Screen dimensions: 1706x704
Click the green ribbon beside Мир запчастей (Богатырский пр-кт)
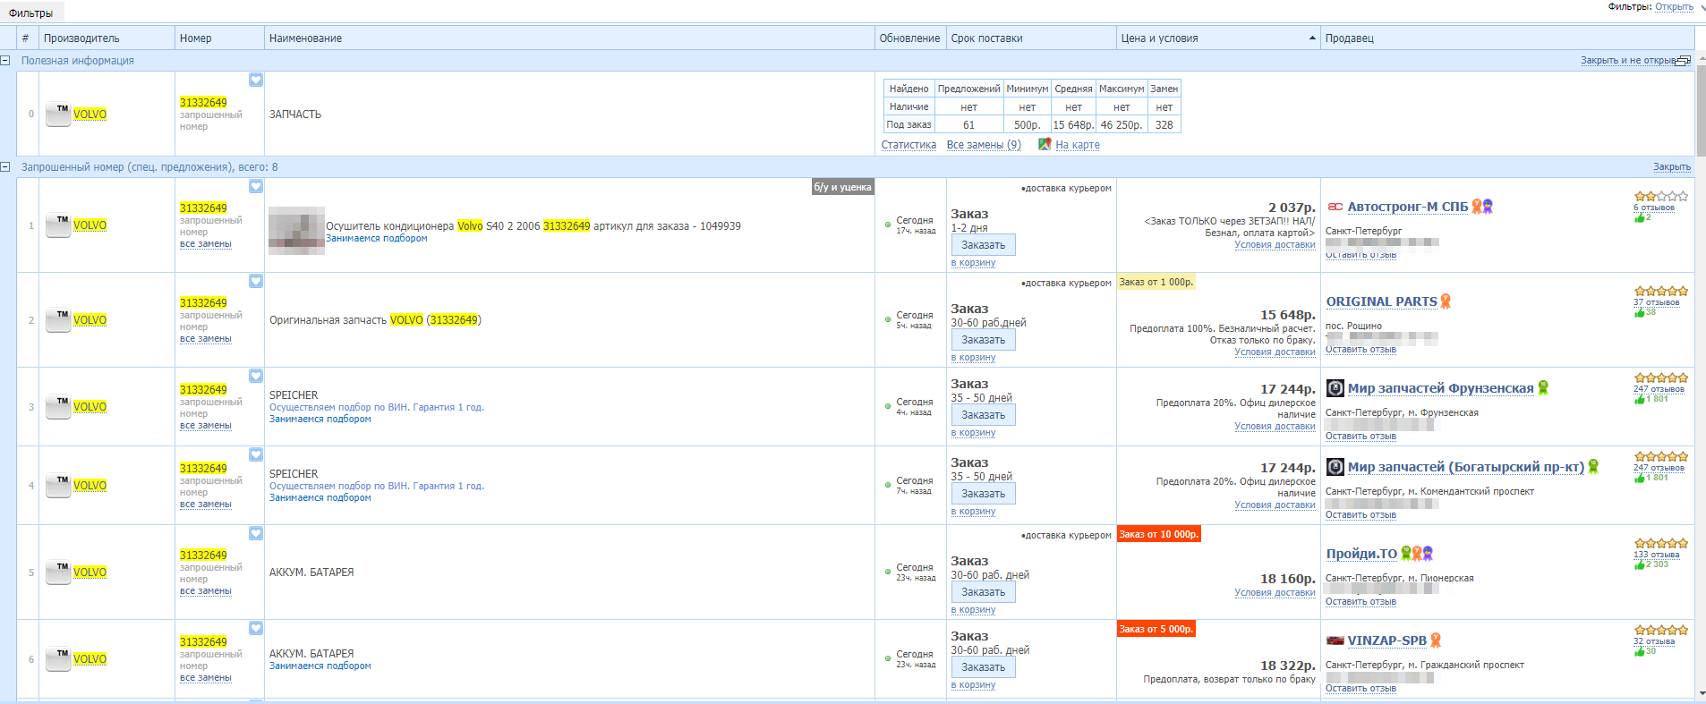(x=1593, y=467)
